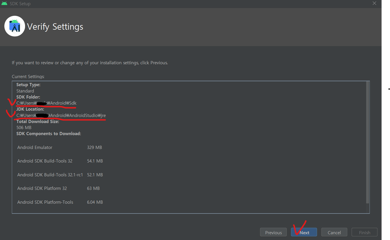Click the JDK Location label
Image resolution: width=390 pixels, height=240 pixels.
click(x=30, y=109)
